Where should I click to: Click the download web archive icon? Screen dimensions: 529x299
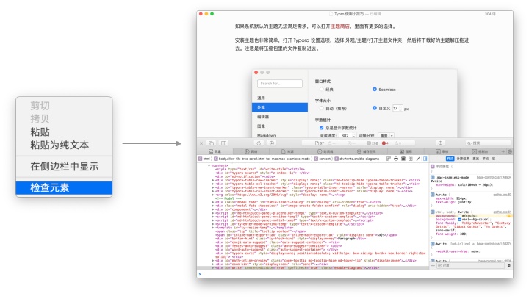click(x=272, y=143)
